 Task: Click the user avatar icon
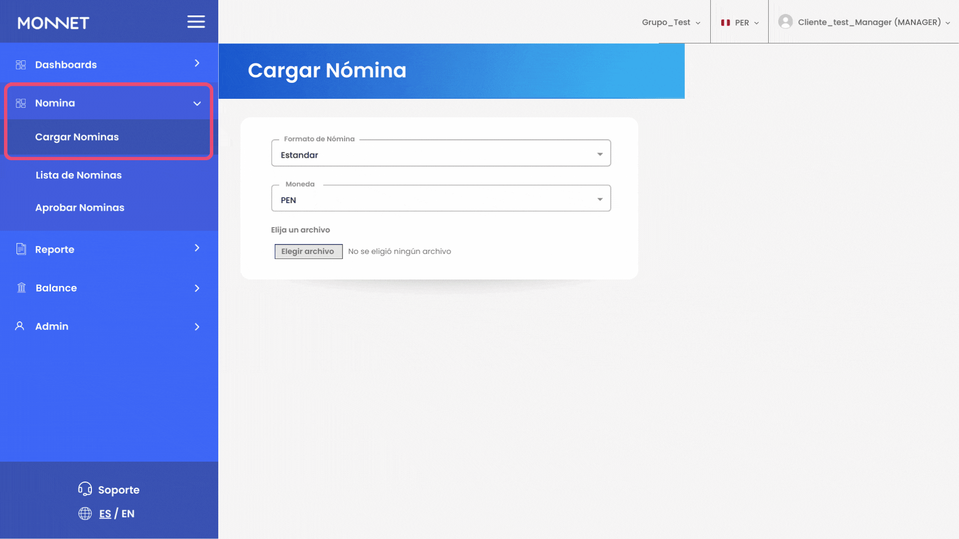[785, 22]
